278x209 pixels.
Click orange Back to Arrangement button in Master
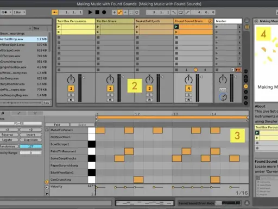click(238, 70)
